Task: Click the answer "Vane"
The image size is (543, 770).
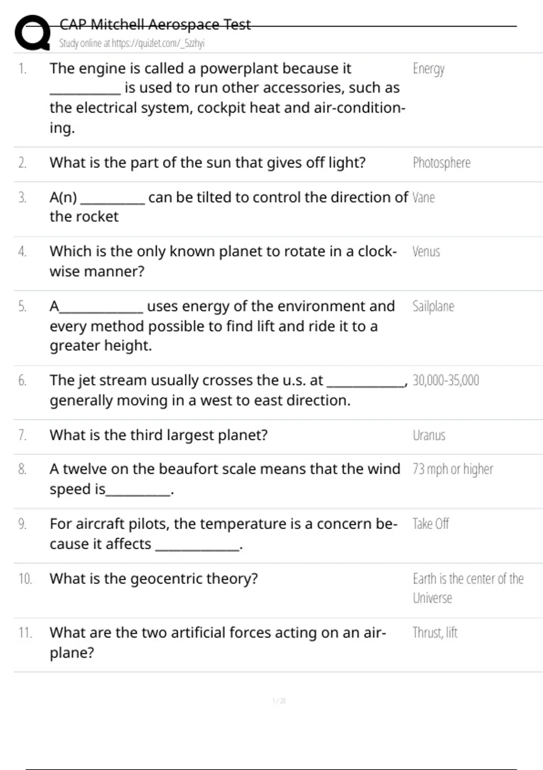Action: (x=424, y=197)
